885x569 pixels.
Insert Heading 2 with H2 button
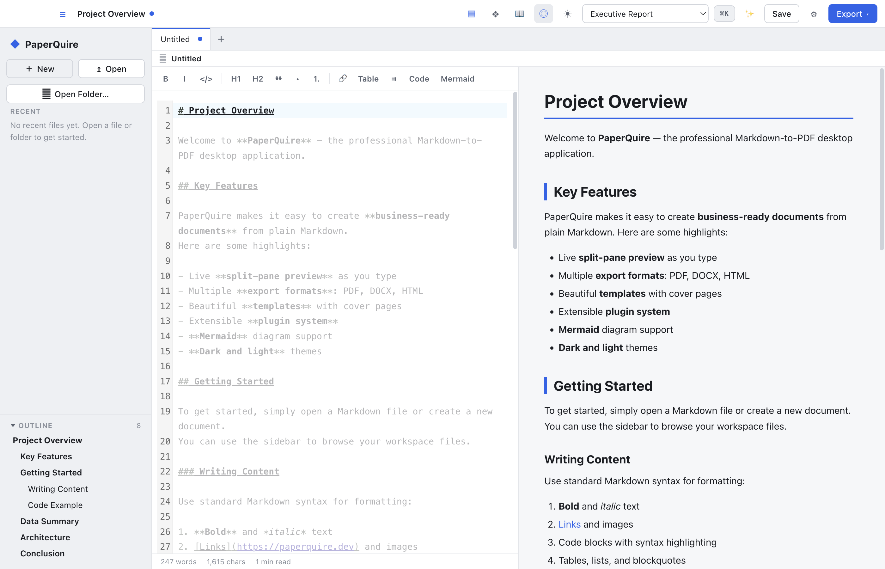click(x=258, y=79)
